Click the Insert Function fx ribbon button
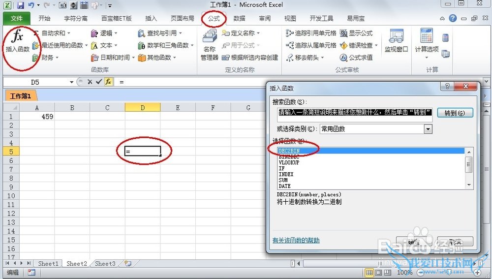Viewport: 492px width, 279px height. 17,41
